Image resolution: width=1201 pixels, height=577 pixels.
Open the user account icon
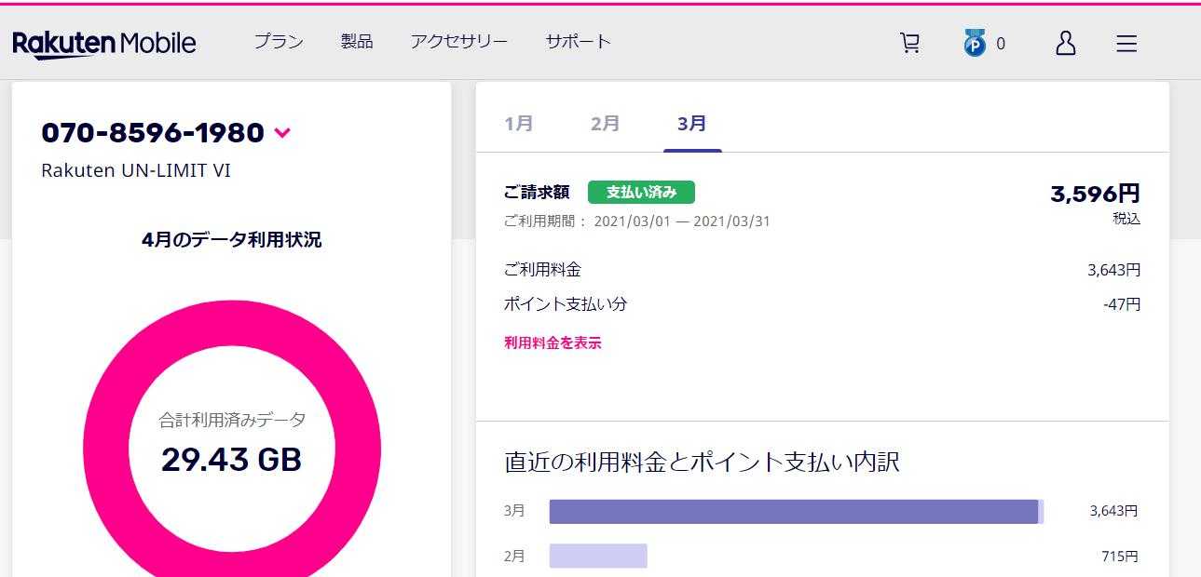click(x=1065, y=43)
